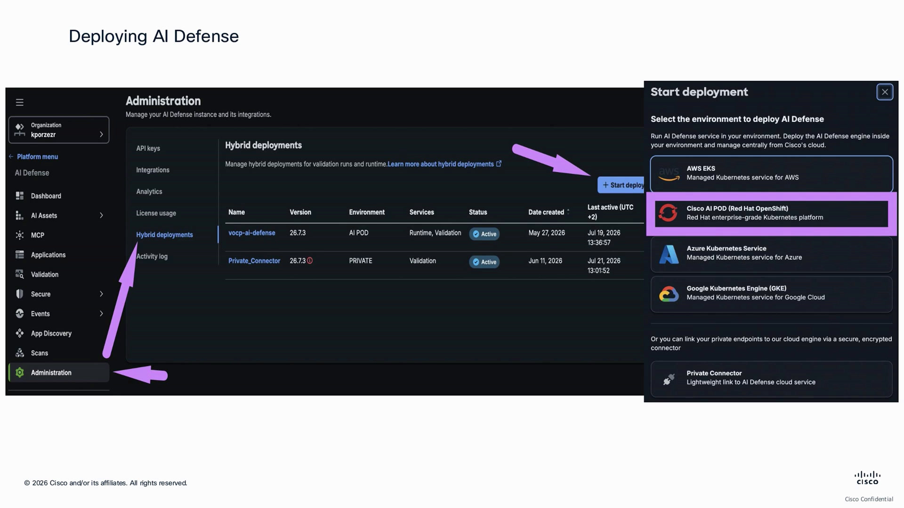Click the Red Hat OpenShift logo

click(x=668, y=213)
